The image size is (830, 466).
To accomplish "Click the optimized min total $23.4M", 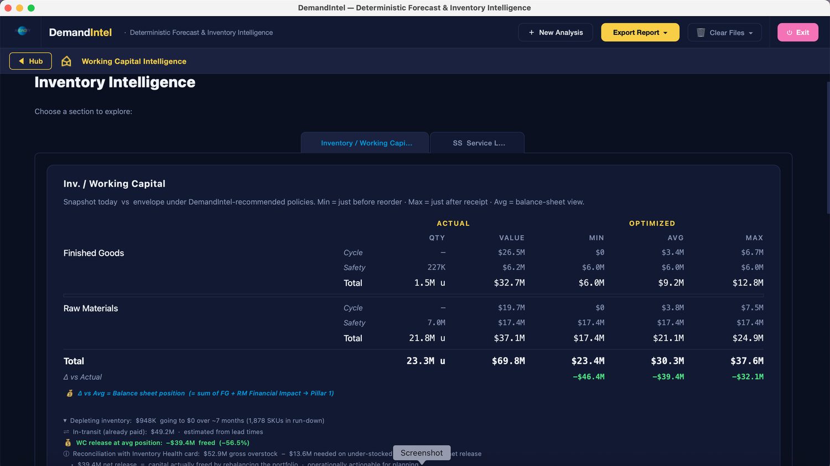I will (x=588, y=361).
